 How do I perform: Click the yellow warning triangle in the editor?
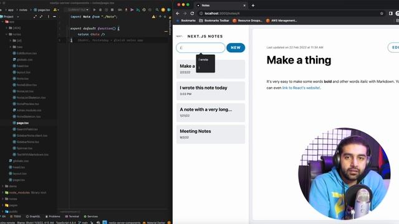coord(154,17)
